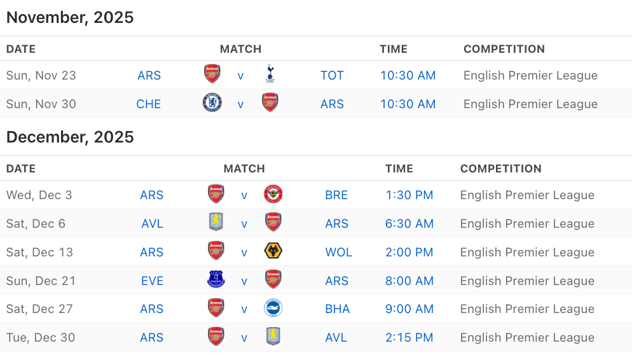This screenshot has width=632, height=355.
Task: Click Arsenal crest in Nov 23 match
Action: click(212, 74)
